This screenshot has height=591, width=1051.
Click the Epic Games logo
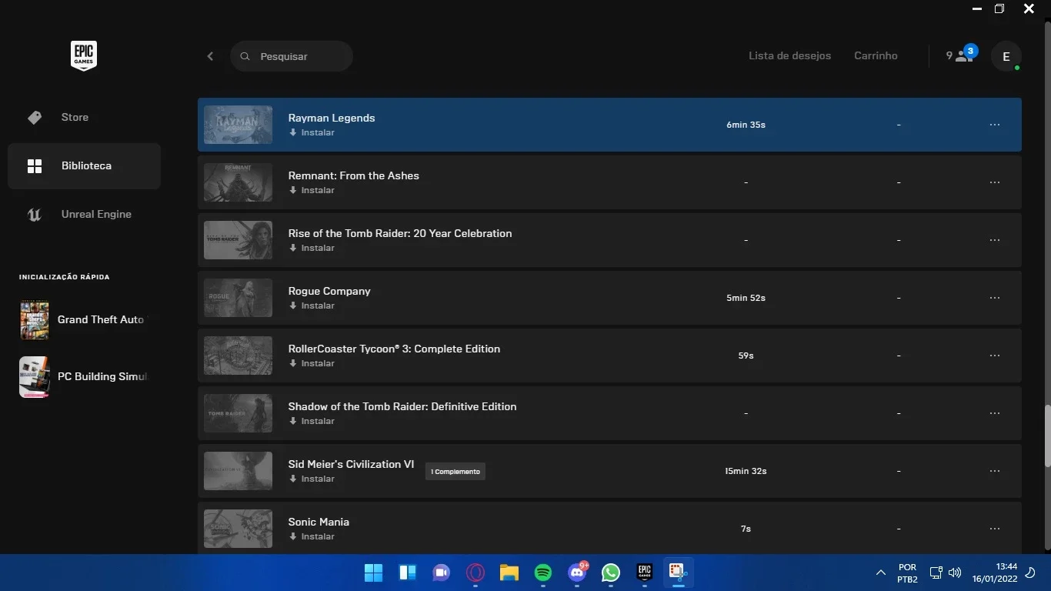(84, 56)
